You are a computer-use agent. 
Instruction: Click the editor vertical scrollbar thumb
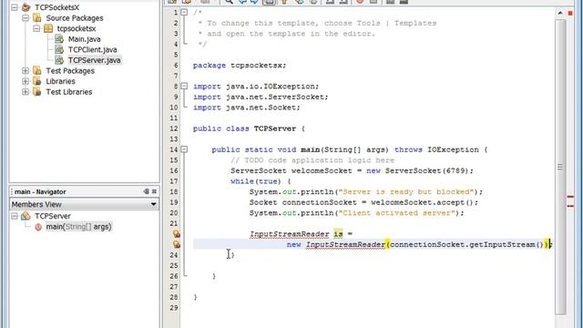(560, 166)
